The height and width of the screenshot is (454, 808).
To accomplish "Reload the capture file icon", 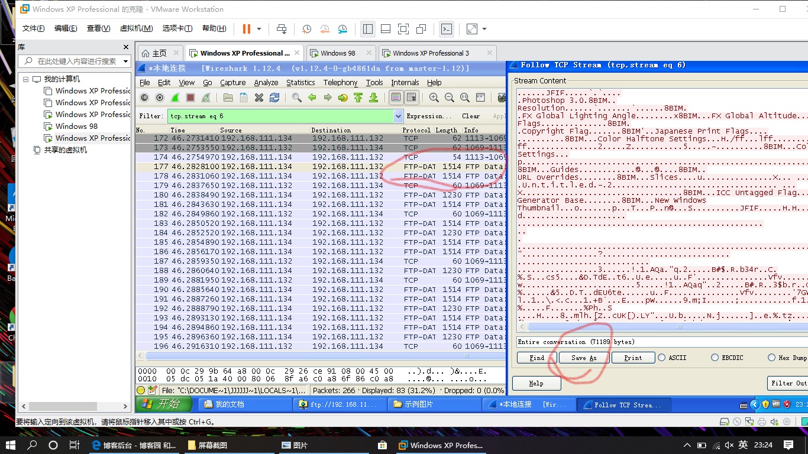I will click(x=274, y=98).
